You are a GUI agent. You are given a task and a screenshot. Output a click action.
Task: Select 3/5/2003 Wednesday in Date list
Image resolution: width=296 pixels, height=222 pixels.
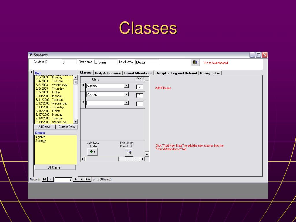[x=54, y=85]
